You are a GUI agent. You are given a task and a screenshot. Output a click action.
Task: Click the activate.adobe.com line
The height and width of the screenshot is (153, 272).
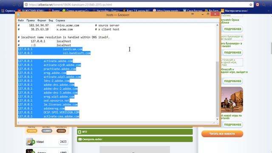pyautogui.click(x=45, y=61)
